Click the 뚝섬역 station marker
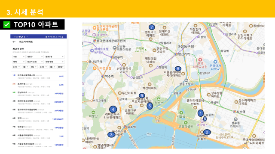This screenshot has height=154, width=275. [x=209, y=103]
